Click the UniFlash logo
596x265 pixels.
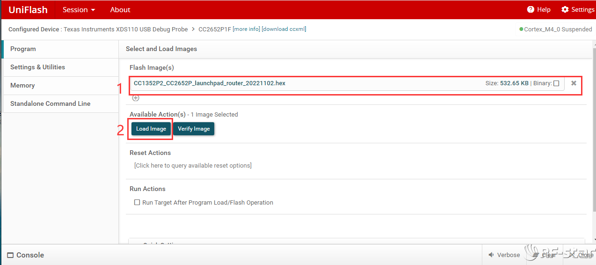click(28, 10)
